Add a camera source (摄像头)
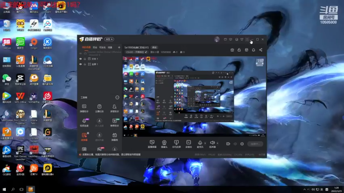Viewport: 344px width, 193px height. pyautogui.click(x=164, y=144)
